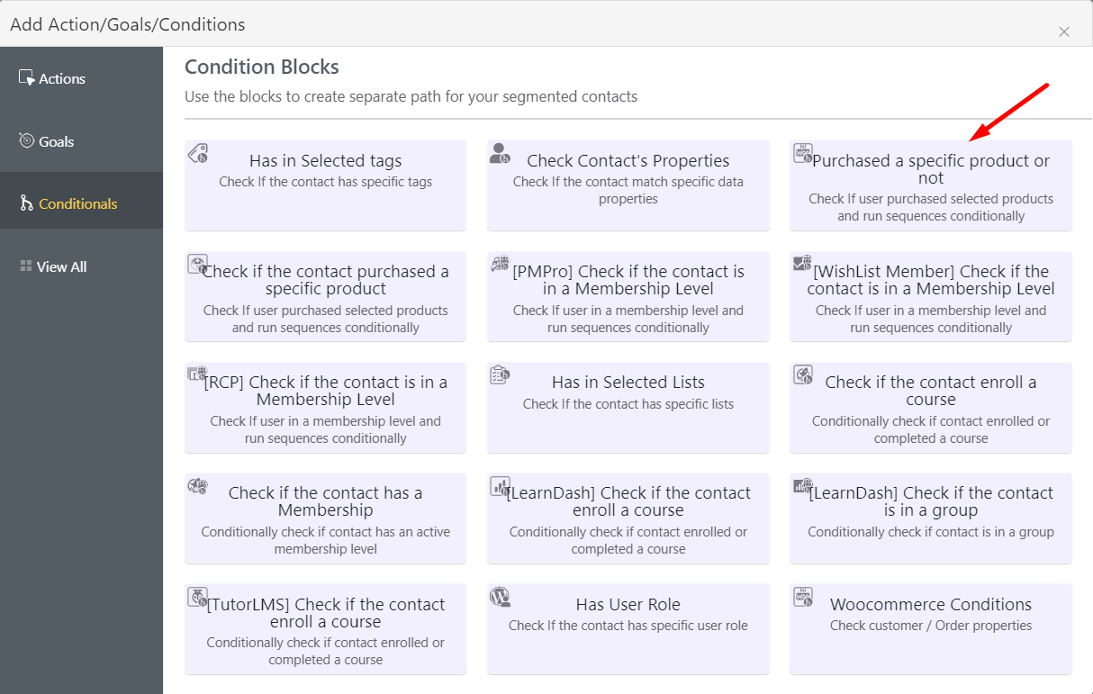
Task: Select the Check Contact's Properties block
Action: [x=628, y=185]
